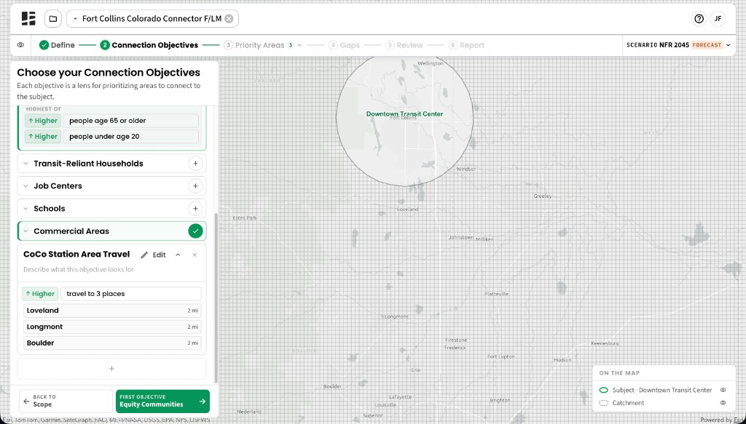Image resolution: width=746 pixels, height=424 pixels.
Task: Toggle Catchment layer visibility
Action: [723, 403]
